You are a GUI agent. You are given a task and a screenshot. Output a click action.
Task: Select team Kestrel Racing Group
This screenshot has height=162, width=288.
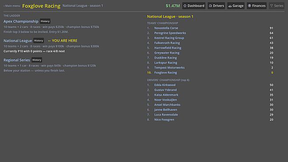(169, 38)
